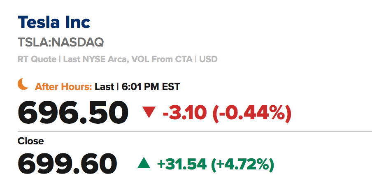
Task: Click the orange crescent moon after-hours icon
Action: coord(23,84)
